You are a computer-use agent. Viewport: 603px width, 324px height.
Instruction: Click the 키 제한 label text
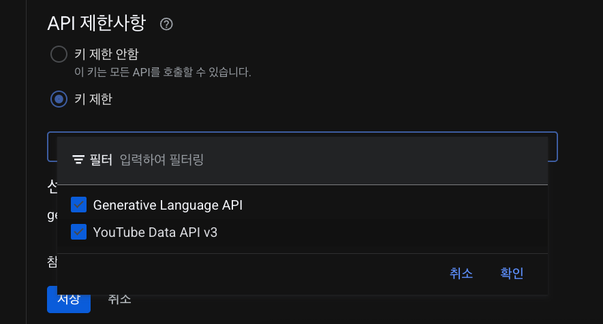(x=93, y=99)
